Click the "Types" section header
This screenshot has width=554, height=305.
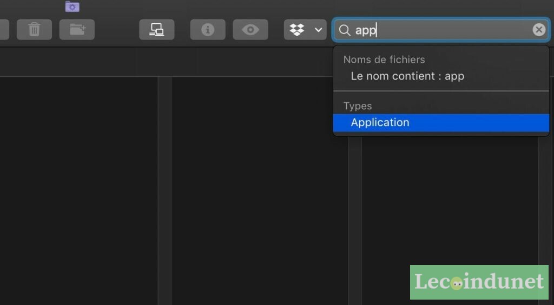(x=358, y=106)
